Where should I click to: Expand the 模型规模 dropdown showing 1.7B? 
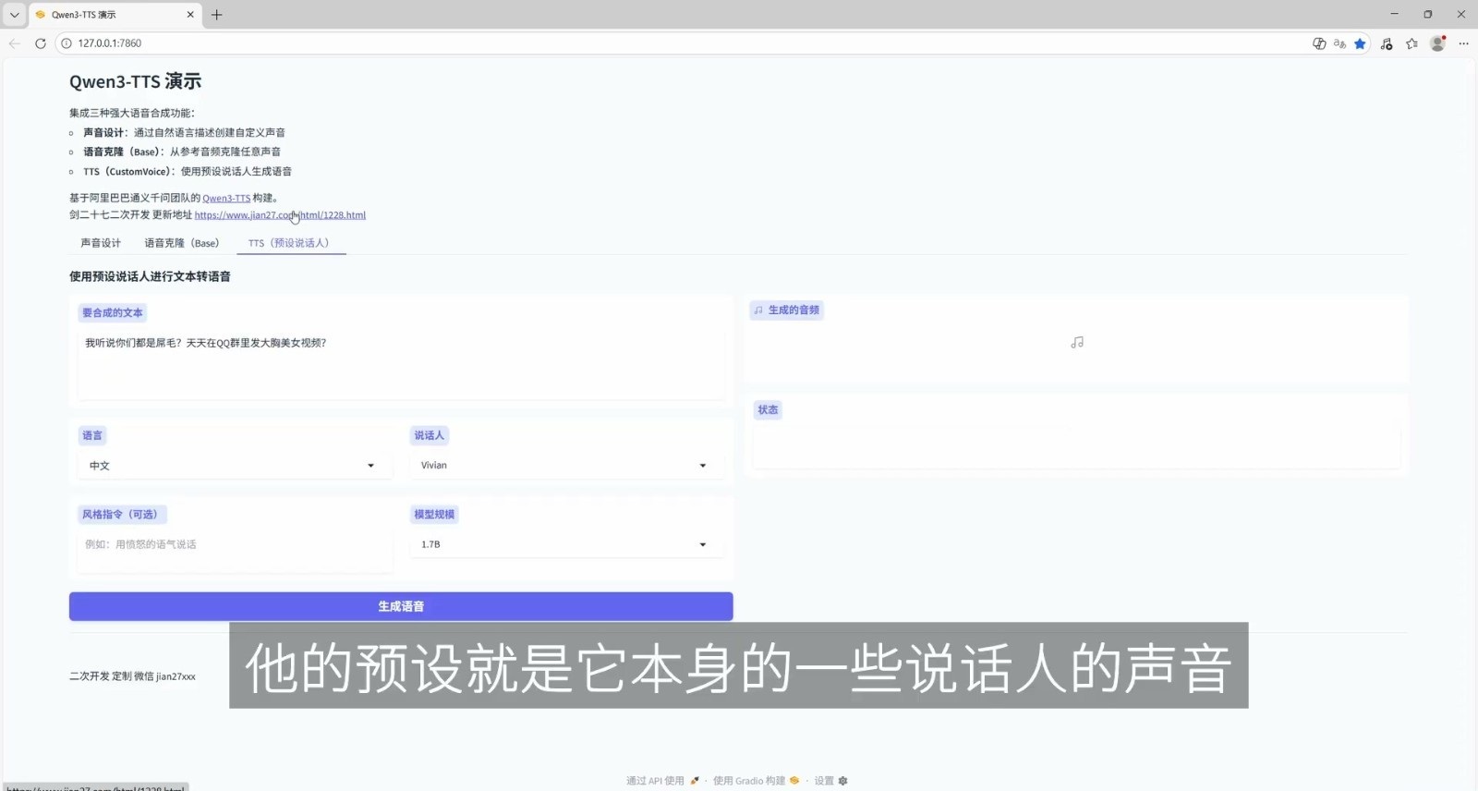click(x=563, y=544)
